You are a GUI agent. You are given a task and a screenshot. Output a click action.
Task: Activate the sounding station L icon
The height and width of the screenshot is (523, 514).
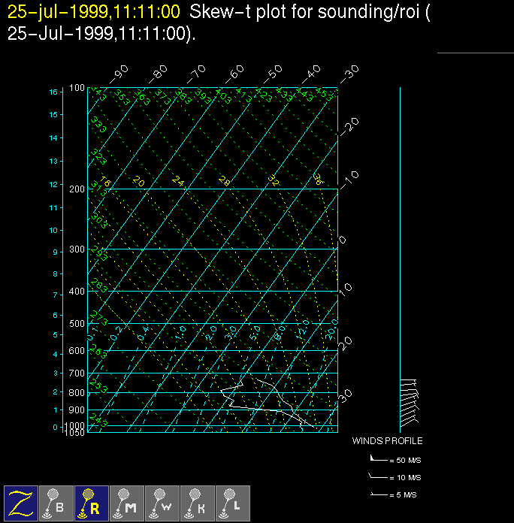click(x=233, y=503)
